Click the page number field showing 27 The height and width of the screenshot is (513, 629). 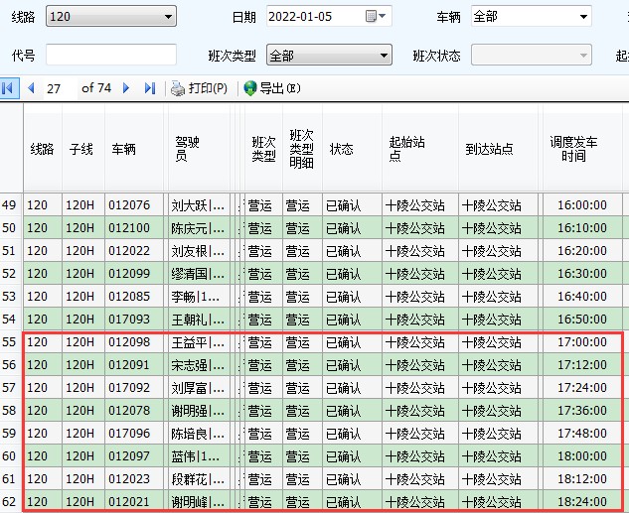(58, 88)
